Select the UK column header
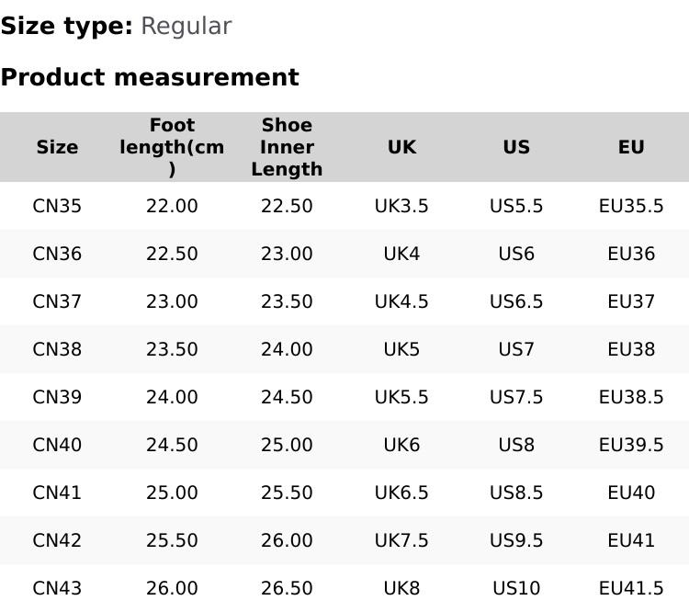 [401, 147]
